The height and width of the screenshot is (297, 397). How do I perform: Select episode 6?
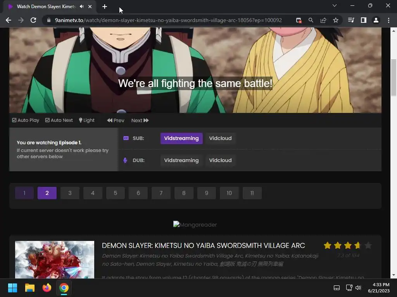tap(138, 193)
